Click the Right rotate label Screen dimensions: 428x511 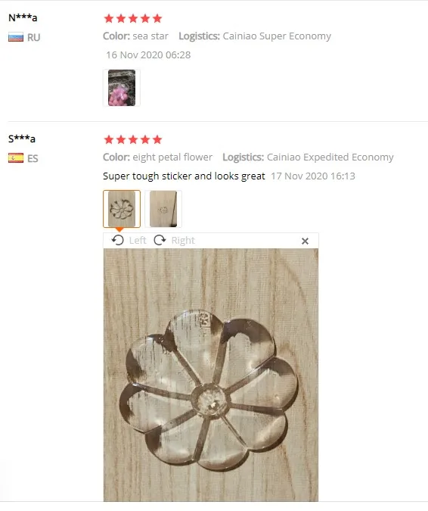coord(183,241)
